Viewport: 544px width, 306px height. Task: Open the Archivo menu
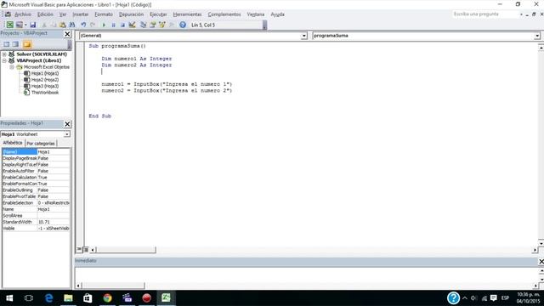coord(23,14)
